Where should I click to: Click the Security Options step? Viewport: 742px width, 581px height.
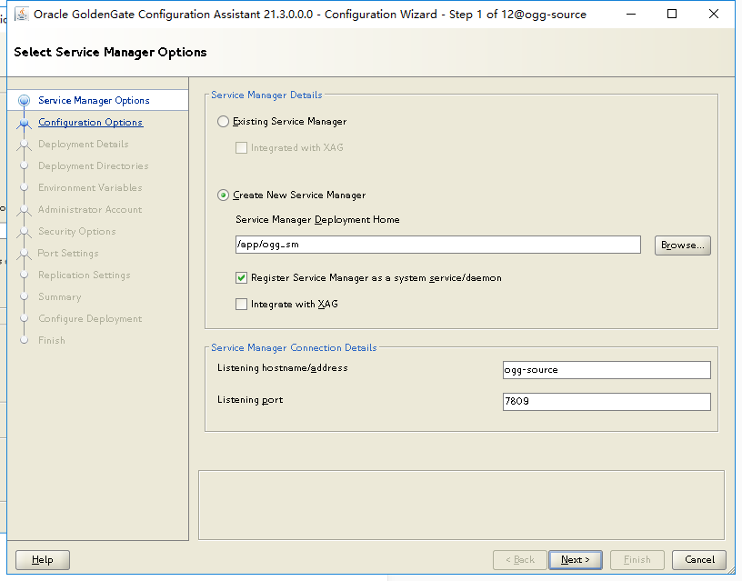[x=77, y=231]
